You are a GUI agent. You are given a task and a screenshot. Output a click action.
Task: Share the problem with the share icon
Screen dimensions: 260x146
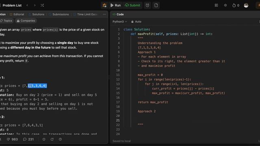pyautogui.click(x=52, y=139)
